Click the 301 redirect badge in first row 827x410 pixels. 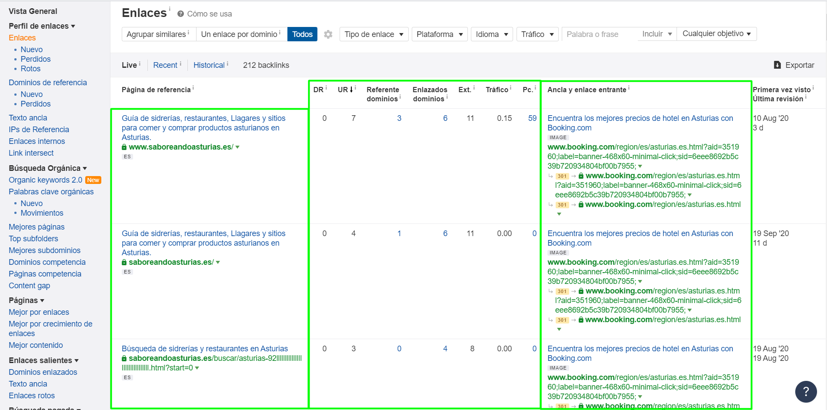(x=562, y=176)
